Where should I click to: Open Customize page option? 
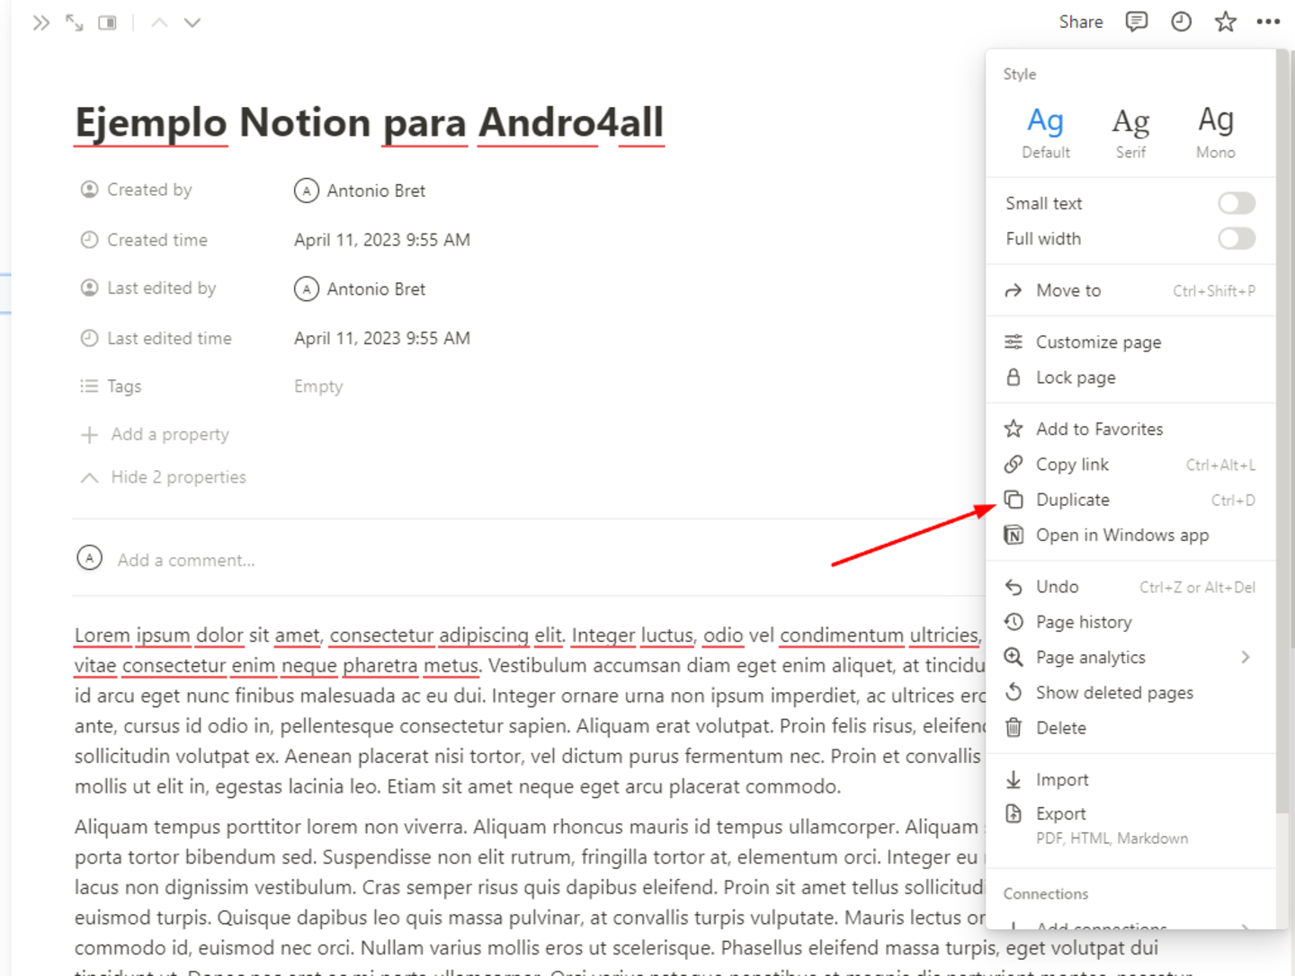[x=1130, y=342]
